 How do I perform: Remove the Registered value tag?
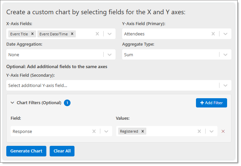click(x=143, y=131)
